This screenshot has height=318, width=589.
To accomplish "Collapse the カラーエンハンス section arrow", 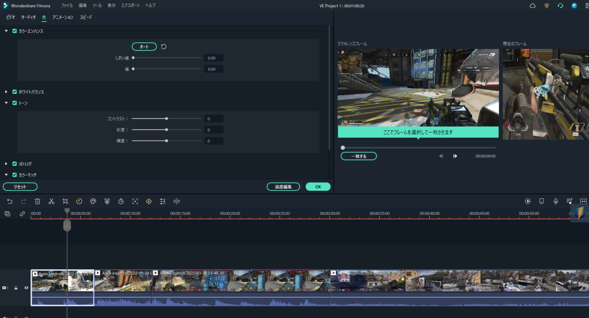I will click(6, 31).
